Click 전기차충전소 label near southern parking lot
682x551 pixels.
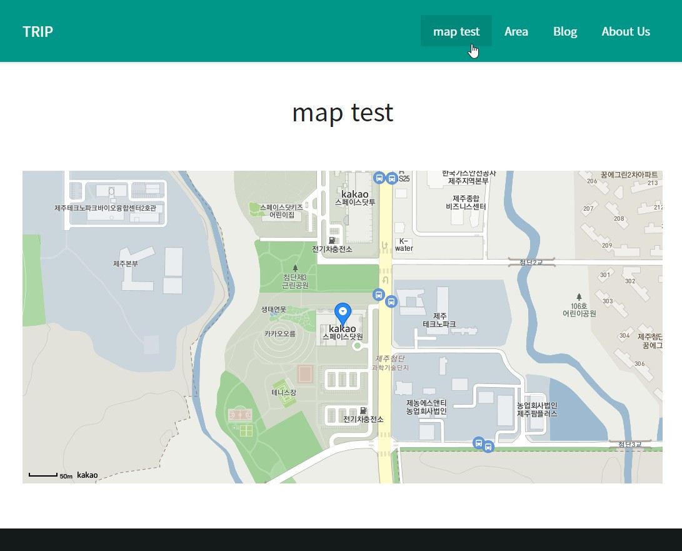tap(364, 419)
